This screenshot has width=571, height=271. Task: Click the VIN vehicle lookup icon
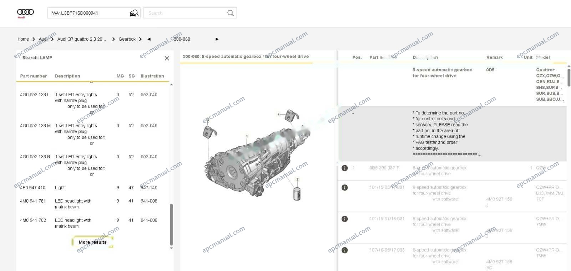pyautogui.click(x=134, y=13)
